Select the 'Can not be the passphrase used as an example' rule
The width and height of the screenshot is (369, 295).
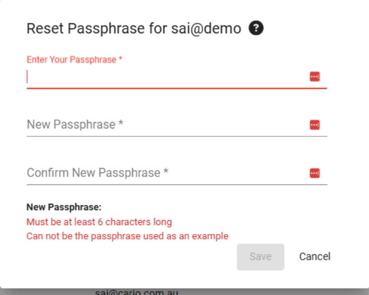[127, 236]
